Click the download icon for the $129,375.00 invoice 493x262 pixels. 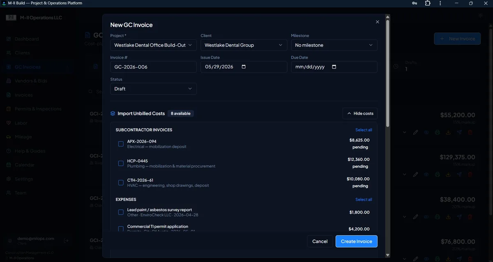pyautogui.click(x=448, y=175)
